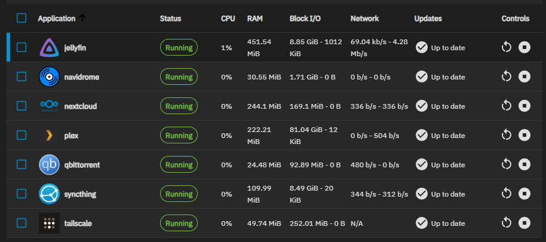Stop the navidrome app
The image size is (546, 242).
point(524,76)
